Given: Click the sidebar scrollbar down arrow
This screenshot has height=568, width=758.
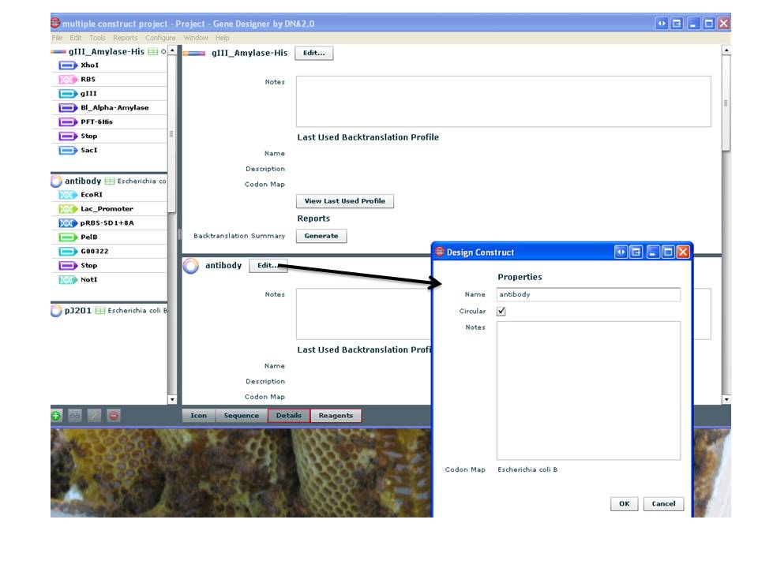Looking at the screenshot, I should coord(172,399).
